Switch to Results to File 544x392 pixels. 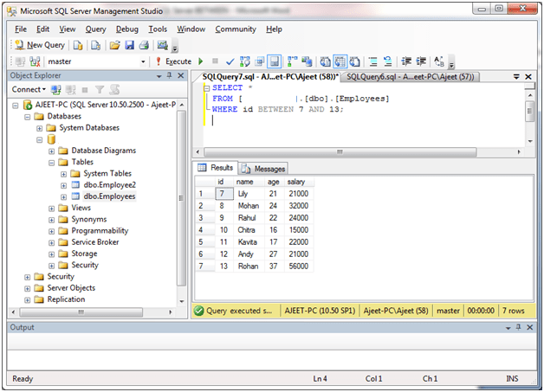tap(354, 61)
